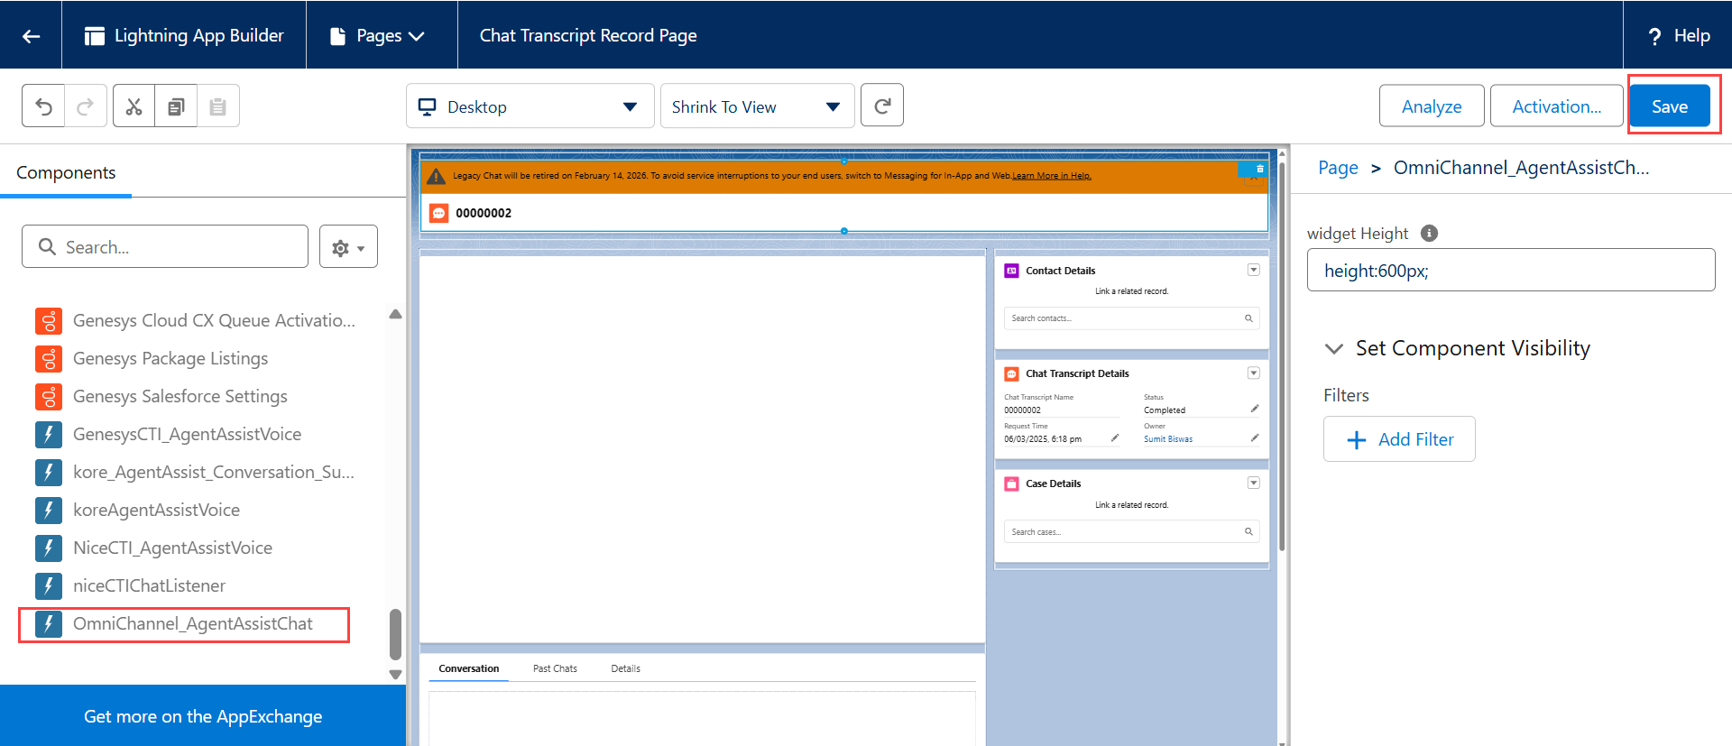
Task: Paste the copied component
Action: (x=217, y=106)
